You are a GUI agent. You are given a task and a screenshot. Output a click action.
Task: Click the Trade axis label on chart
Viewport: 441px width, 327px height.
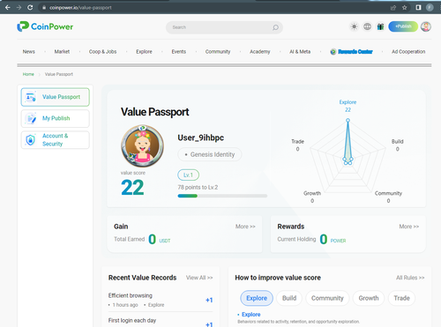tap(297, 142)
